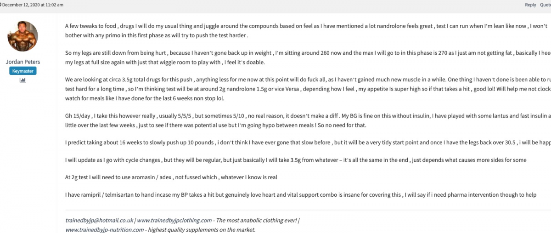Click the clock icon beside the post date
The image size is (551, 233).
pyautogui.click(x=1, y=5)
